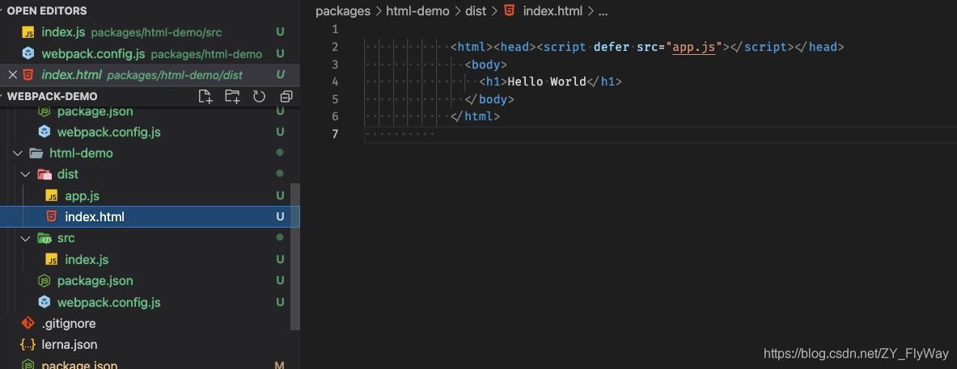Click the New File icon in WEBPACK-DEMO header

tap(205, 96)
